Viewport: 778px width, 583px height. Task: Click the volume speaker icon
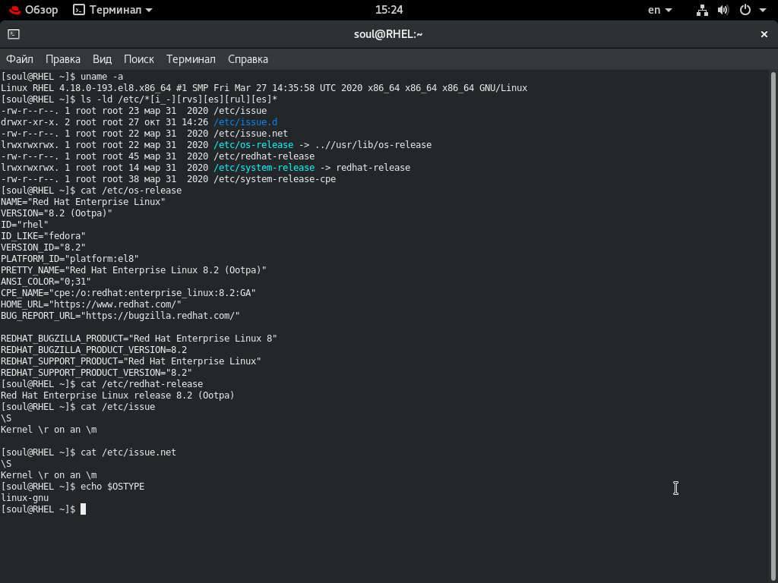(x=723, y=10)
